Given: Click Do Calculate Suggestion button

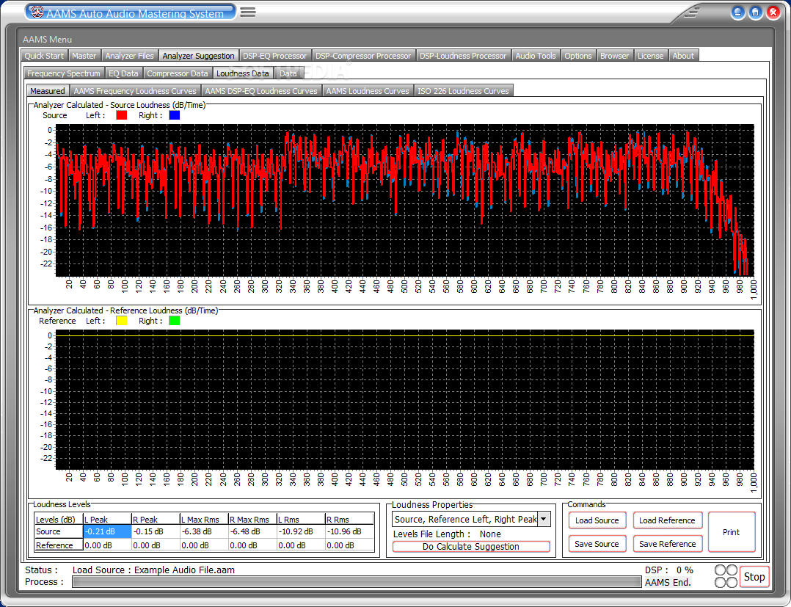Looking at the screenshot, I should pos(470,547).
